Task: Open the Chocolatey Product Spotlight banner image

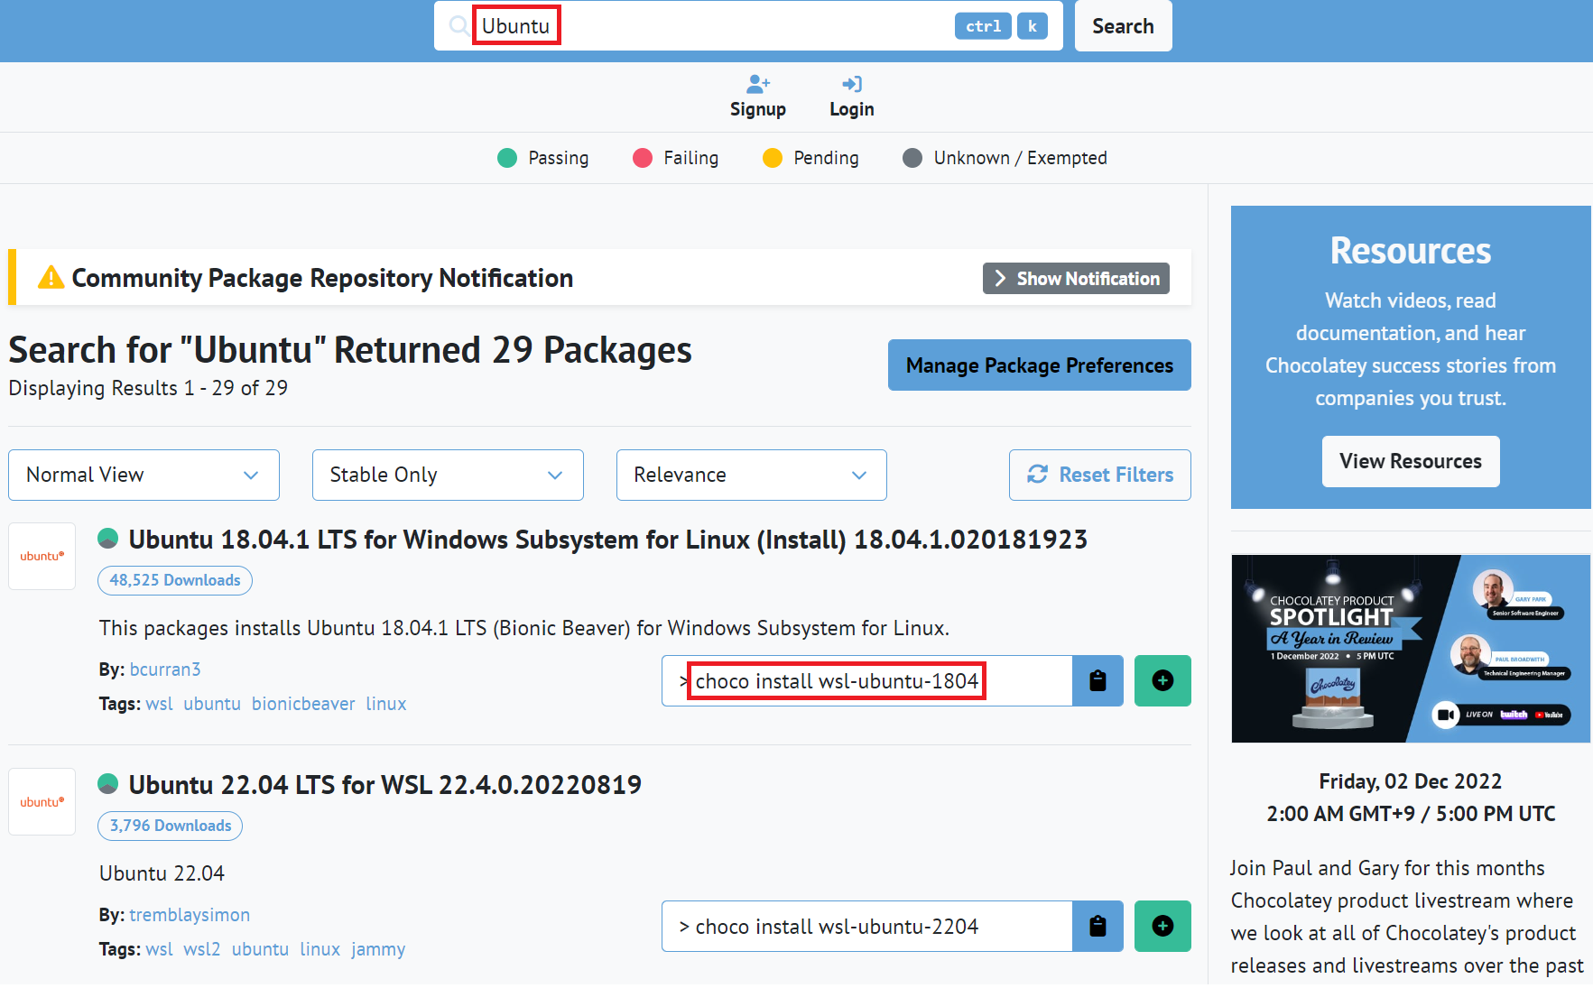Action: tap(1411, 649)
